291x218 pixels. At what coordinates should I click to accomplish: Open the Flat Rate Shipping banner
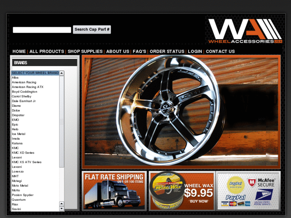pyautogui.click(x=114, y=191)
